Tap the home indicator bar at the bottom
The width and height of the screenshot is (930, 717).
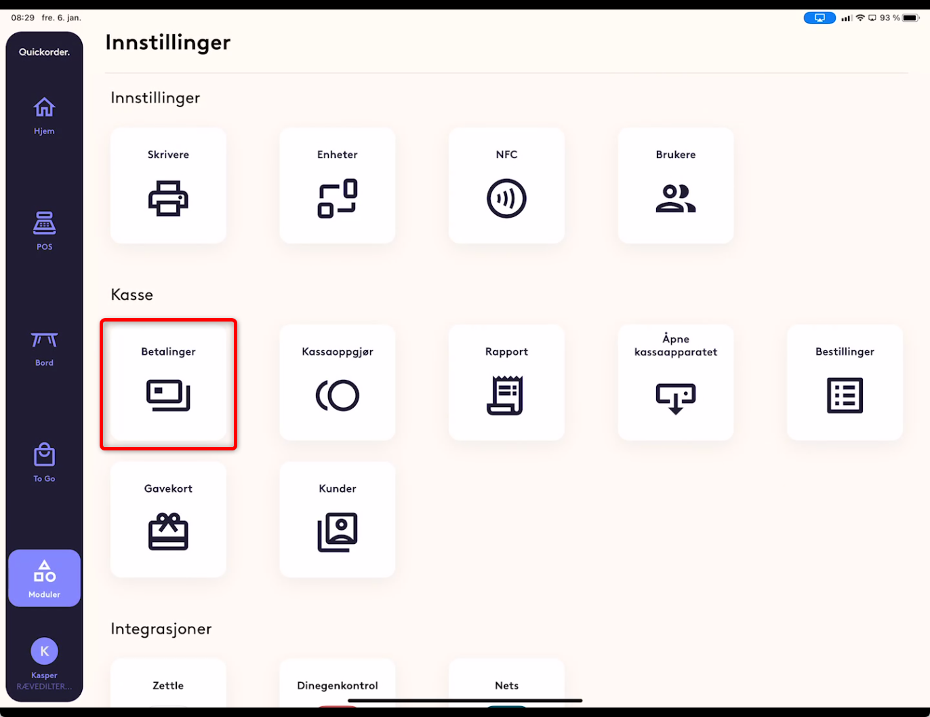tap(465, 701)
